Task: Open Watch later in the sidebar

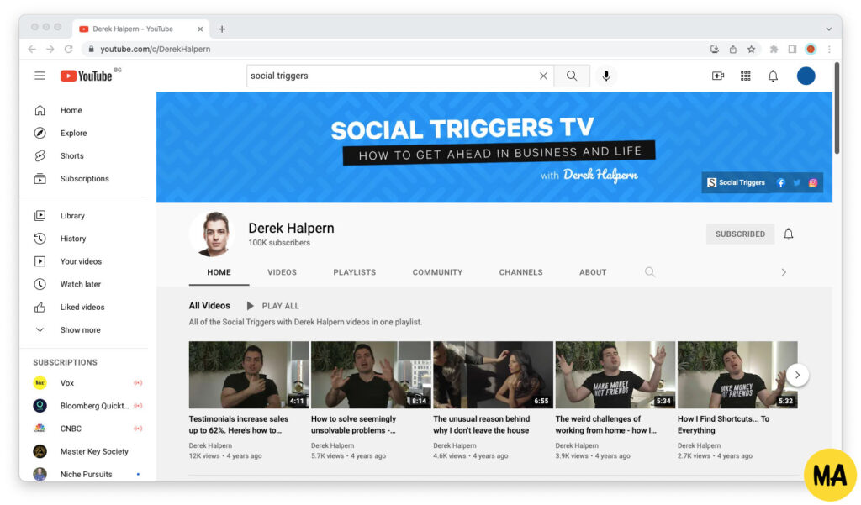Action: click(85, 284)
